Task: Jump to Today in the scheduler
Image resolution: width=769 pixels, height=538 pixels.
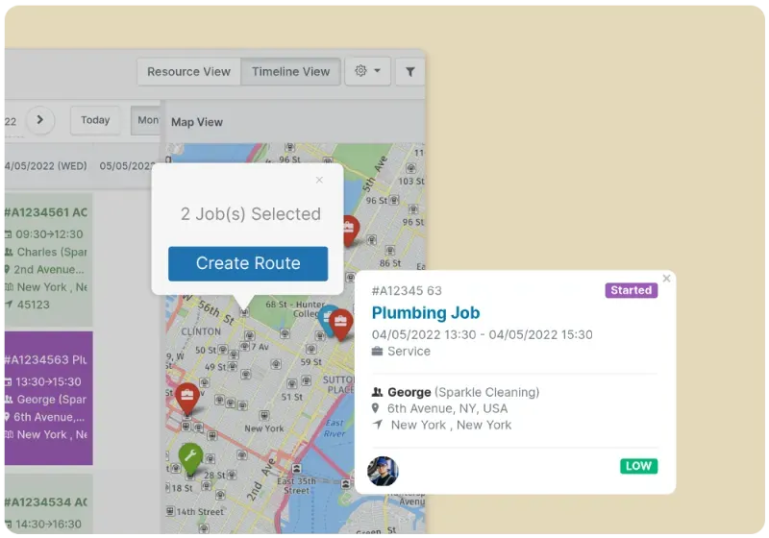Action: tap(95, 120)
